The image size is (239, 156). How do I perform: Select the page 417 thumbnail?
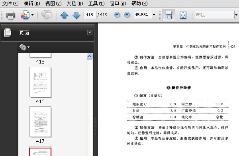coord(40,121)
